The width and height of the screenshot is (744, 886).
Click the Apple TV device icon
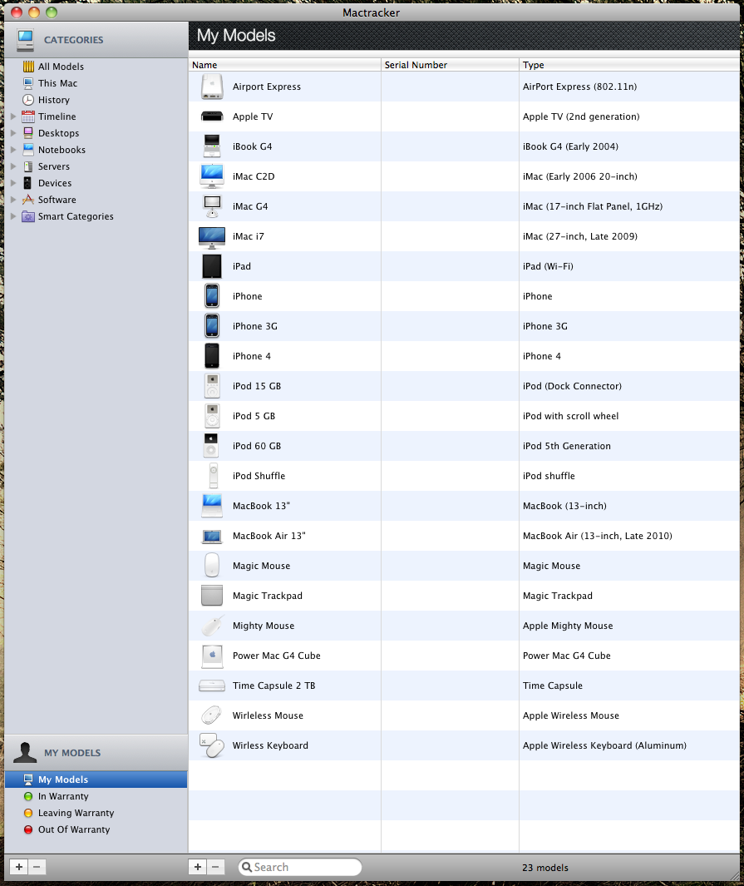[x=212, y=116]
